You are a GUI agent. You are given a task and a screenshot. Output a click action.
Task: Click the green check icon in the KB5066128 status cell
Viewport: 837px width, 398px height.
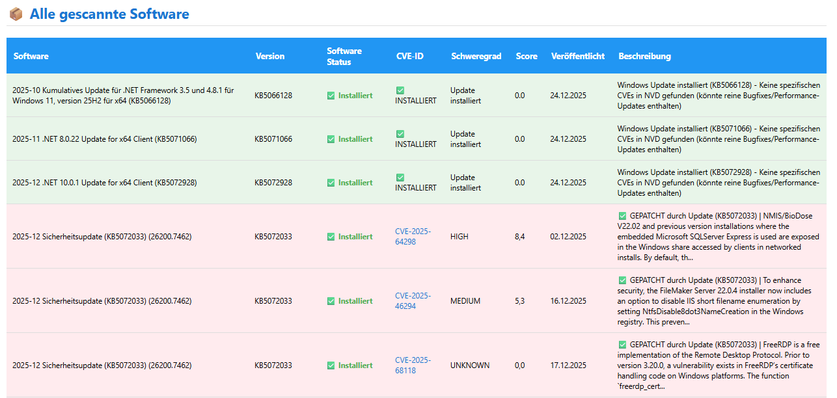point(331,96)
